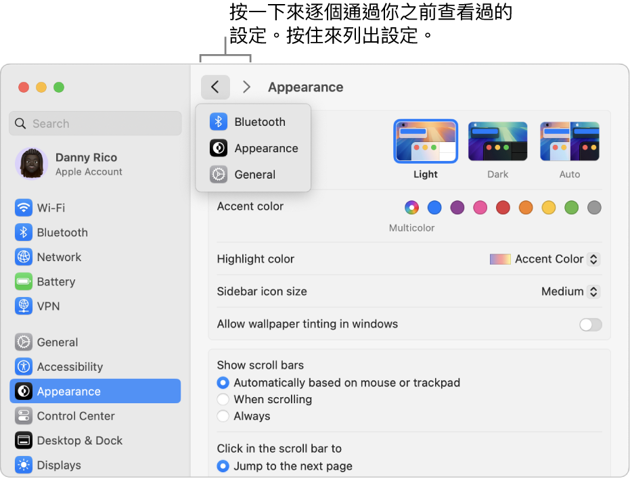Viewport: 630px width, 479px height.
Task: Pick the red accent color
Action: (x=503, y=207)
